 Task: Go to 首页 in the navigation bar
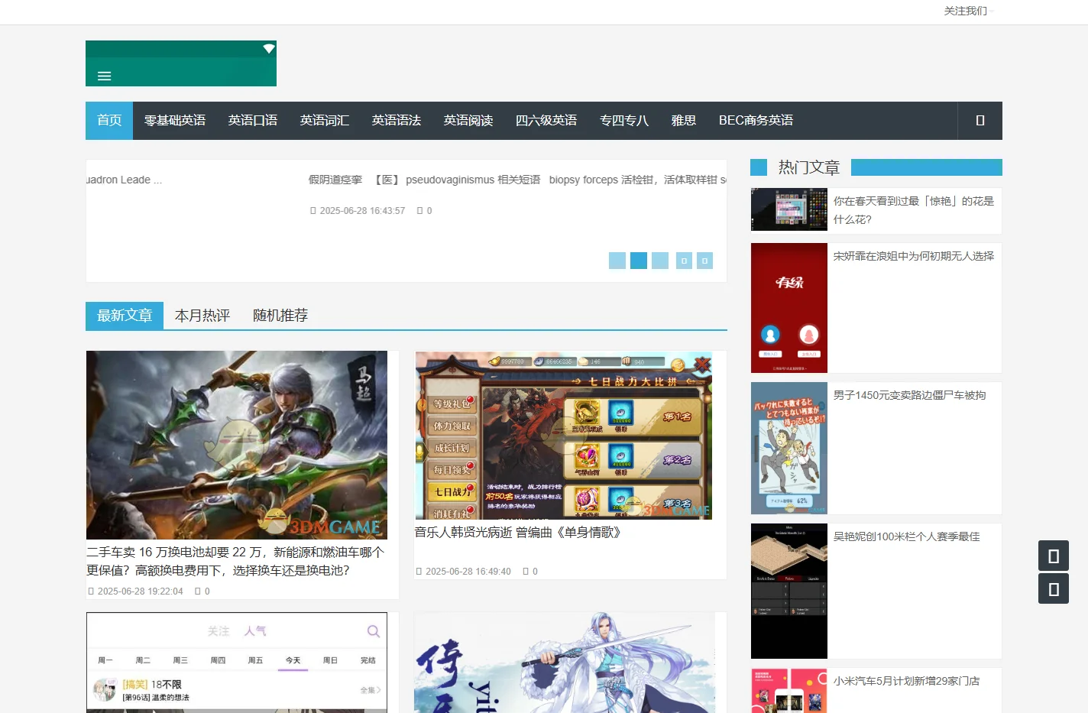pyautogui.click(x=109, y=121)
